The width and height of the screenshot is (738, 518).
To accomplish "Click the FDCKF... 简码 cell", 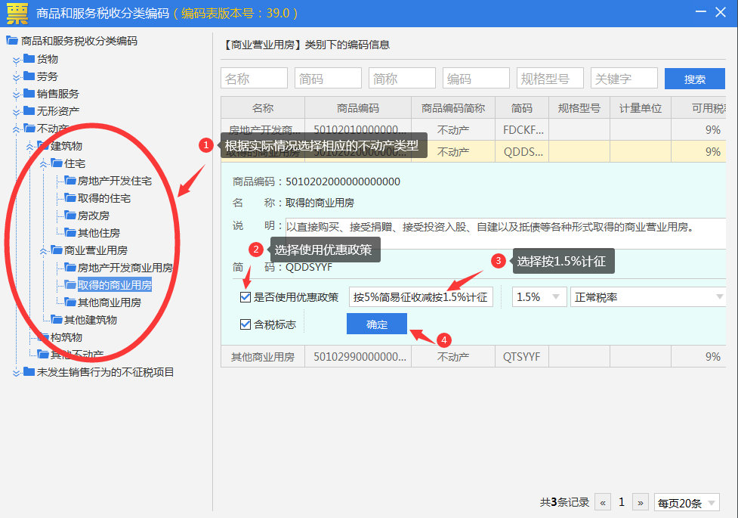I will (522, 129).
